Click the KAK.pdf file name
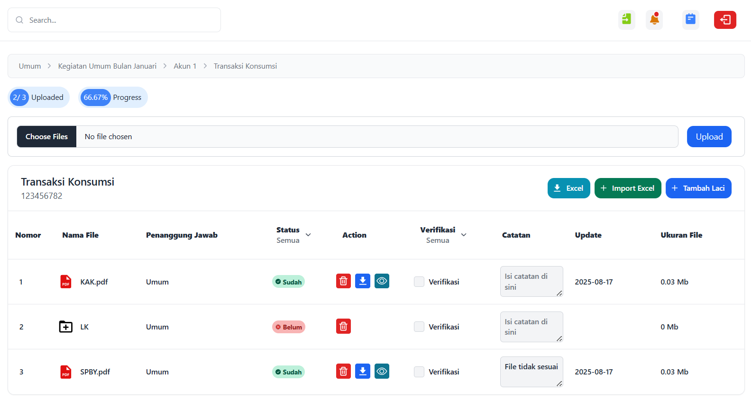Screen dimensions: 751x409 [x=94, y=282]
